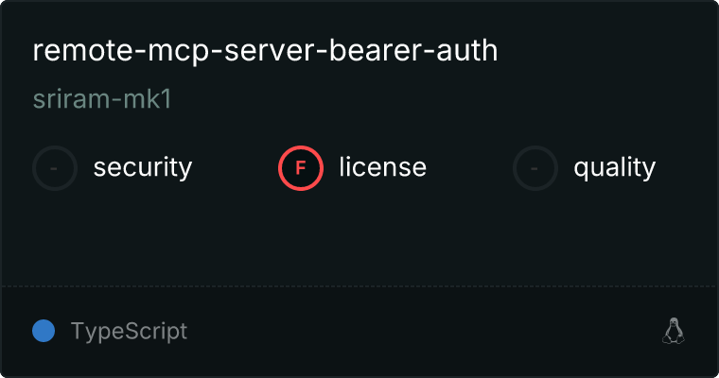Click the blank card area below the badges
719x378 pixels.
point(359,238)
